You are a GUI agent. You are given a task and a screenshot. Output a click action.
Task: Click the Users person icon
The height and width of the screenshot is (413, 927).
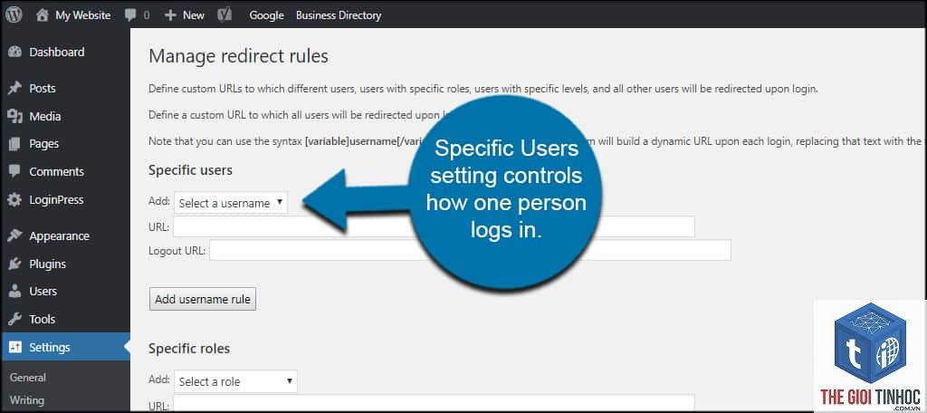click(x=14, y=291)
